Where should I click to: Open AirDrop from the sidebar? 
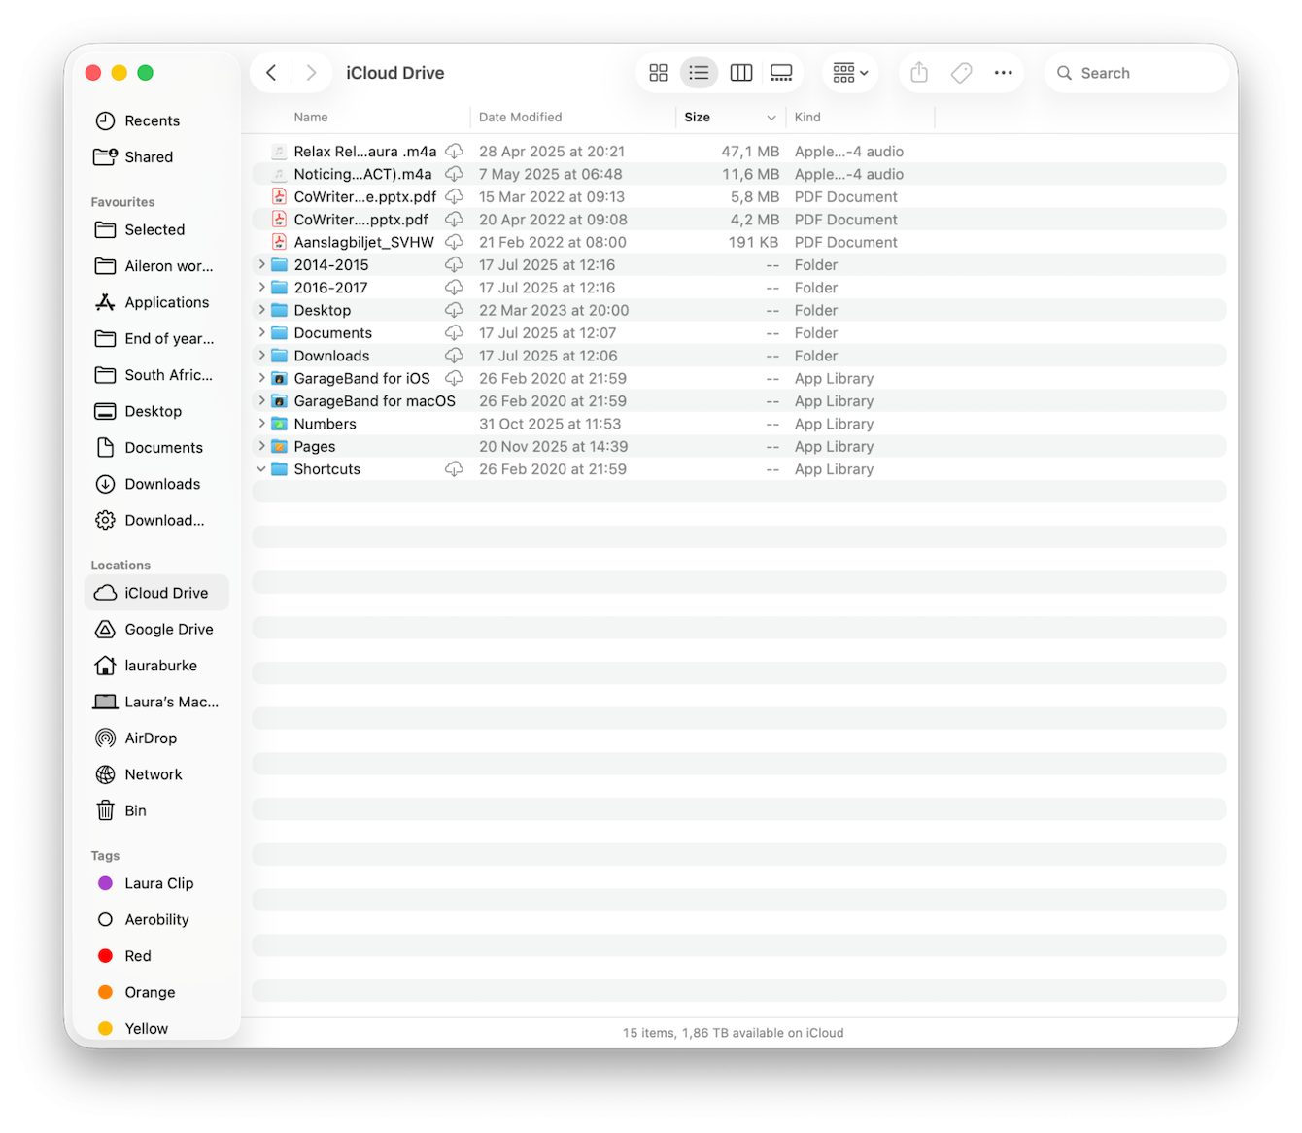151,738
